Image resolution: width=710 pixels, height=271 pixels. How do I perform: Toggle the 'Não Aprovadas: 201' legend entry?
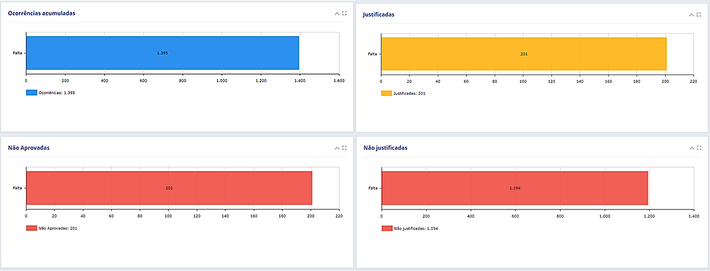coord(58,228)
